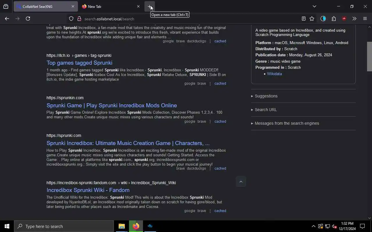
Task: Bookmark this page with star icon
Action: (x=312, y=19)
